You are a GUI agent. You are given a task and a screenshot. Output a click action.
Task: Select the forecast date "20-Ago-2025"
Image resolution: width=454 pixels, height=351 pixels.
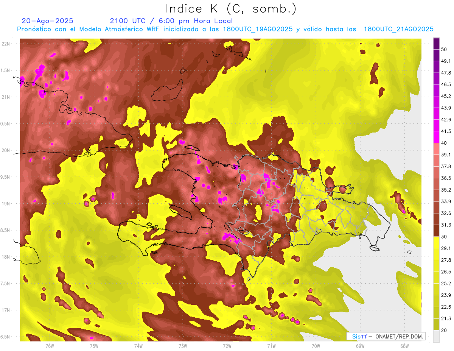48,21
